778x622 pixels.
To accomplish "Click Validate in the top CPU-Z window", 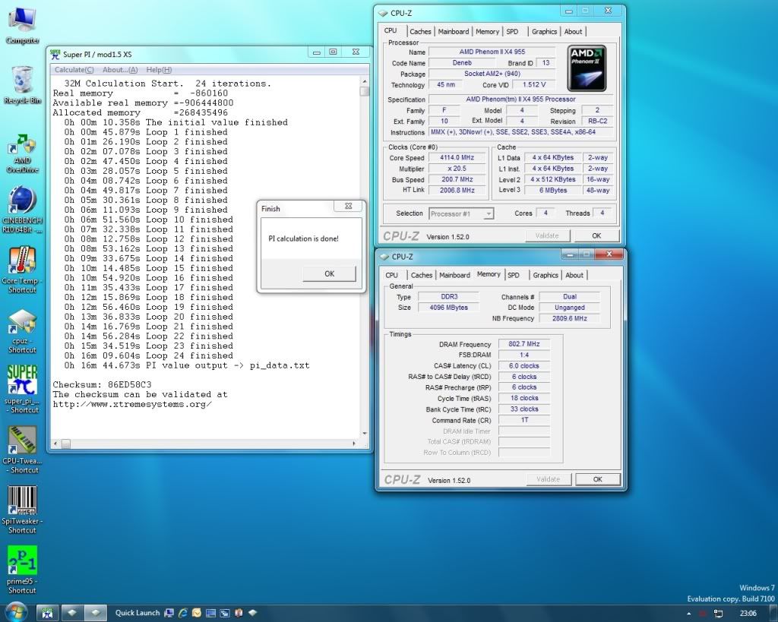I will click(547, 236).
